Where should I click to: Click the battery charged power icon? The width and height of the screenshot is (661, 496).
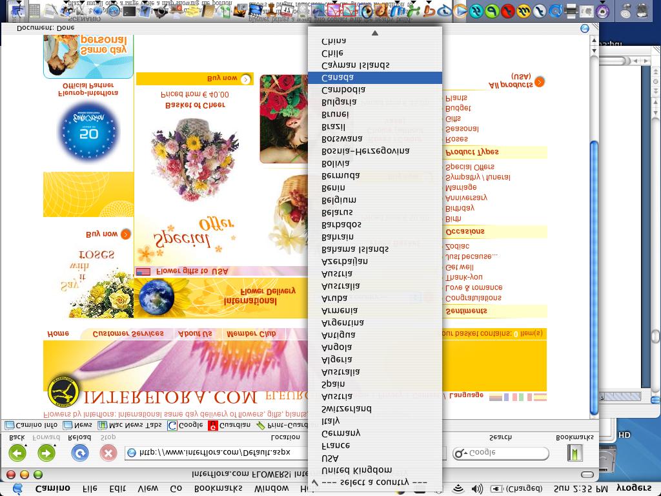496,488
